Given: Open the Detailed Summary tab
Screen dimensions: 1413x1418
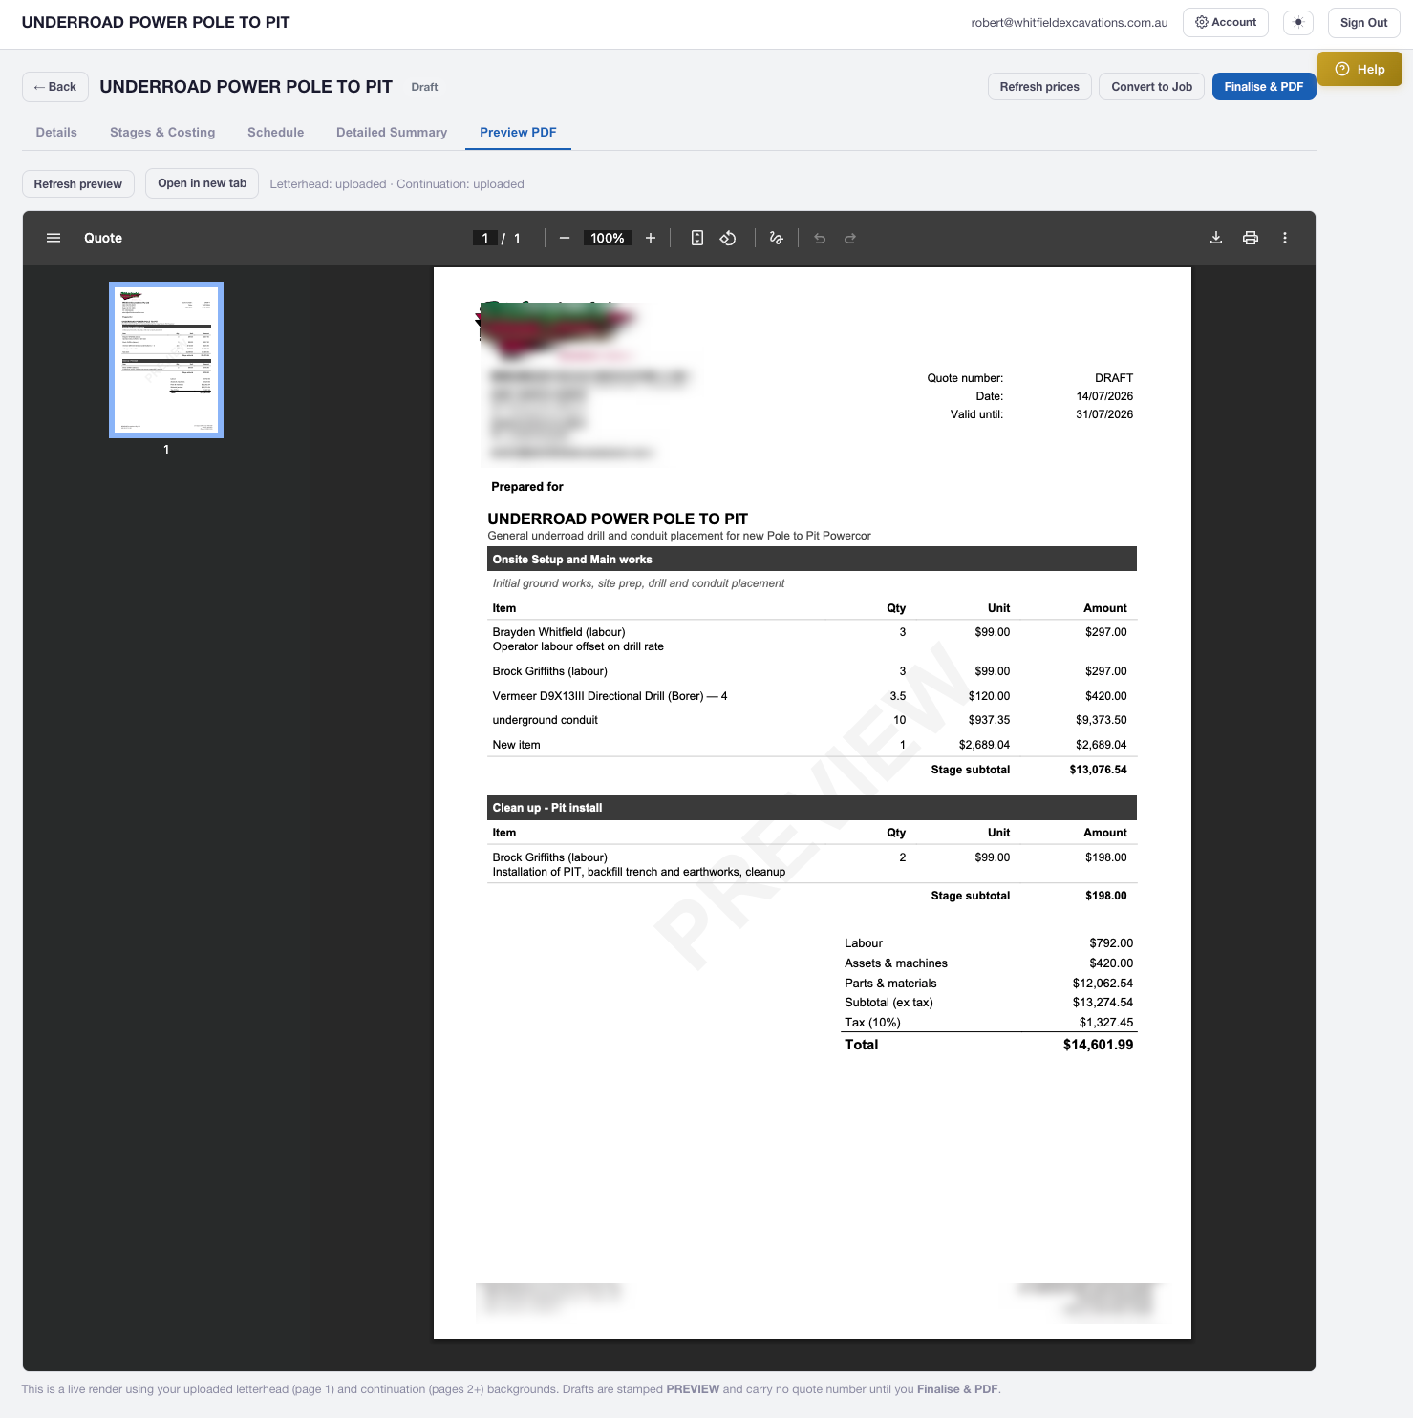Looking at the screenshot, I should (392, 133).
